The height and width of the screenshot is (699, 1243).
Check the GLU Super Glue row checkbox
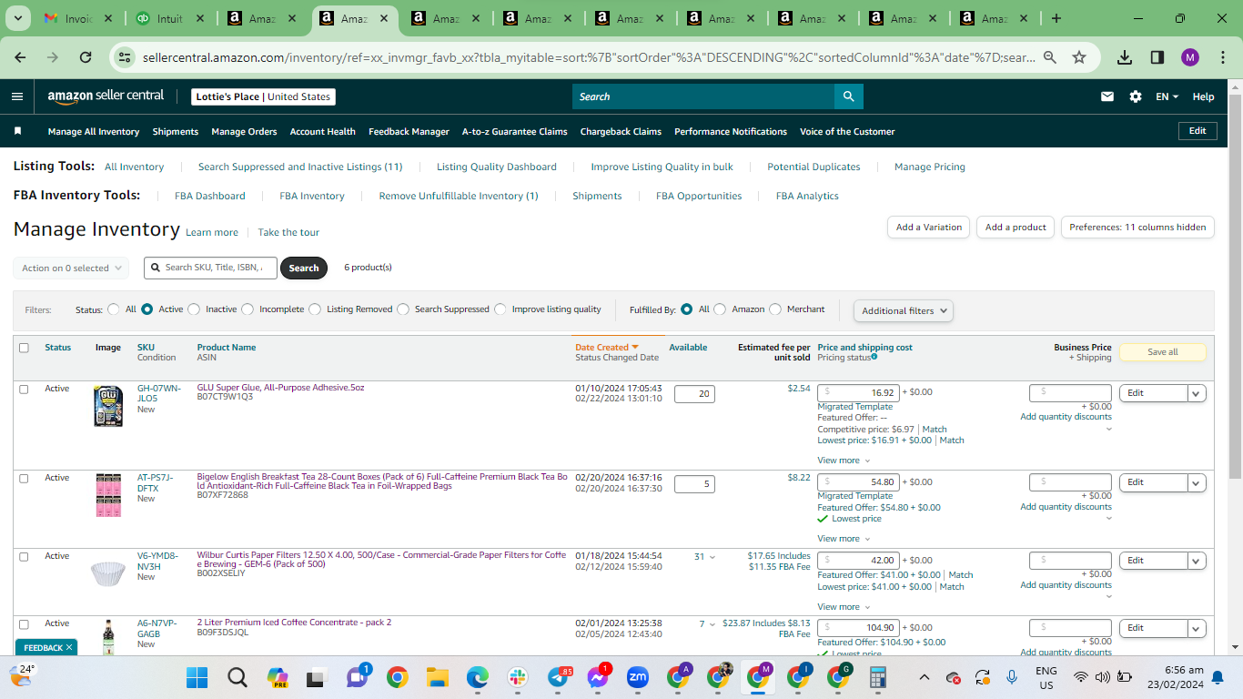click(x=24, y=389)
